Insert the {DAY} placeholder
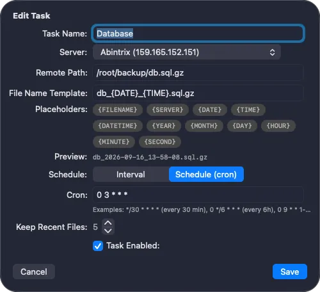The width and height of the screenshot is (320, 292). (242, 126)
